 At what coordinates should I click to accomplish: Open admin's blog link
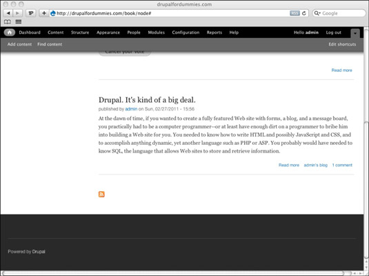coord(316,165)
